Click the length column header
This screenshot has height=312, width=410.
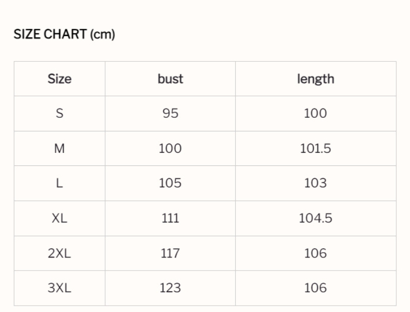[x=315, y=79]
